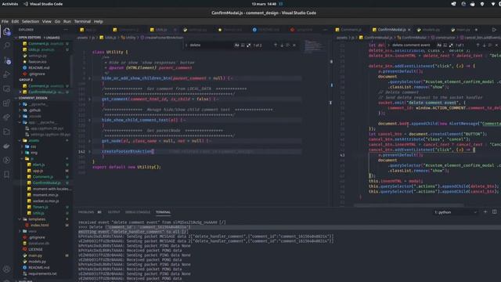The width and height of the screenshot is (501, 282).
Task: Click the minimap of the left editor
Action: tap(314, 46)
